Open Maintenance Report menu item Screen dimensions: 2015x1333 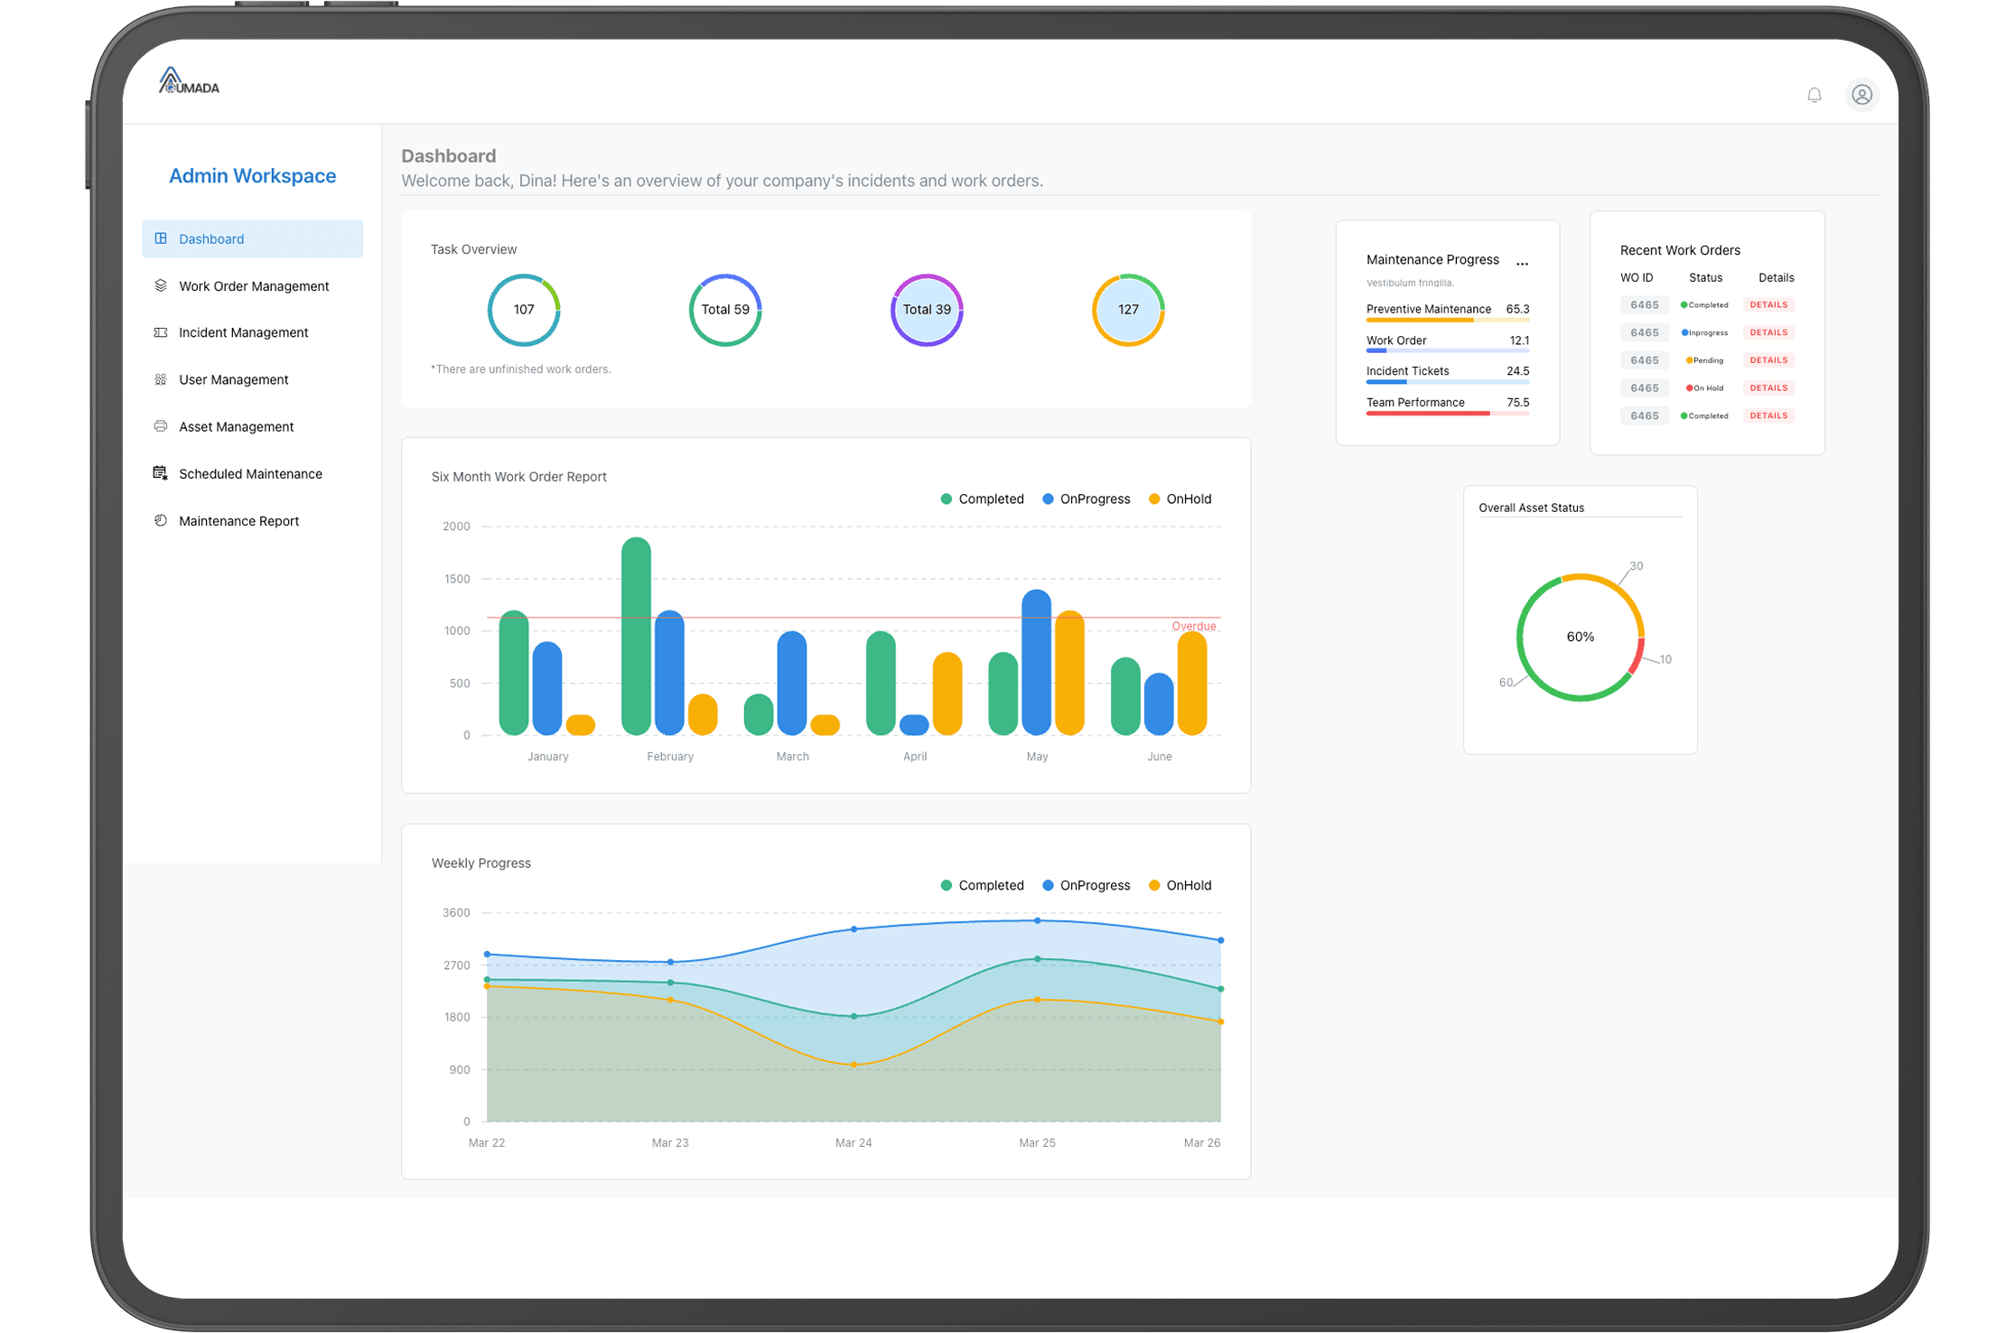click(238, 521)
